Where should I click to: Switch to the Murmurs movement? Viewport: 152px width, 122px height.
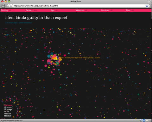coord(8,107)
